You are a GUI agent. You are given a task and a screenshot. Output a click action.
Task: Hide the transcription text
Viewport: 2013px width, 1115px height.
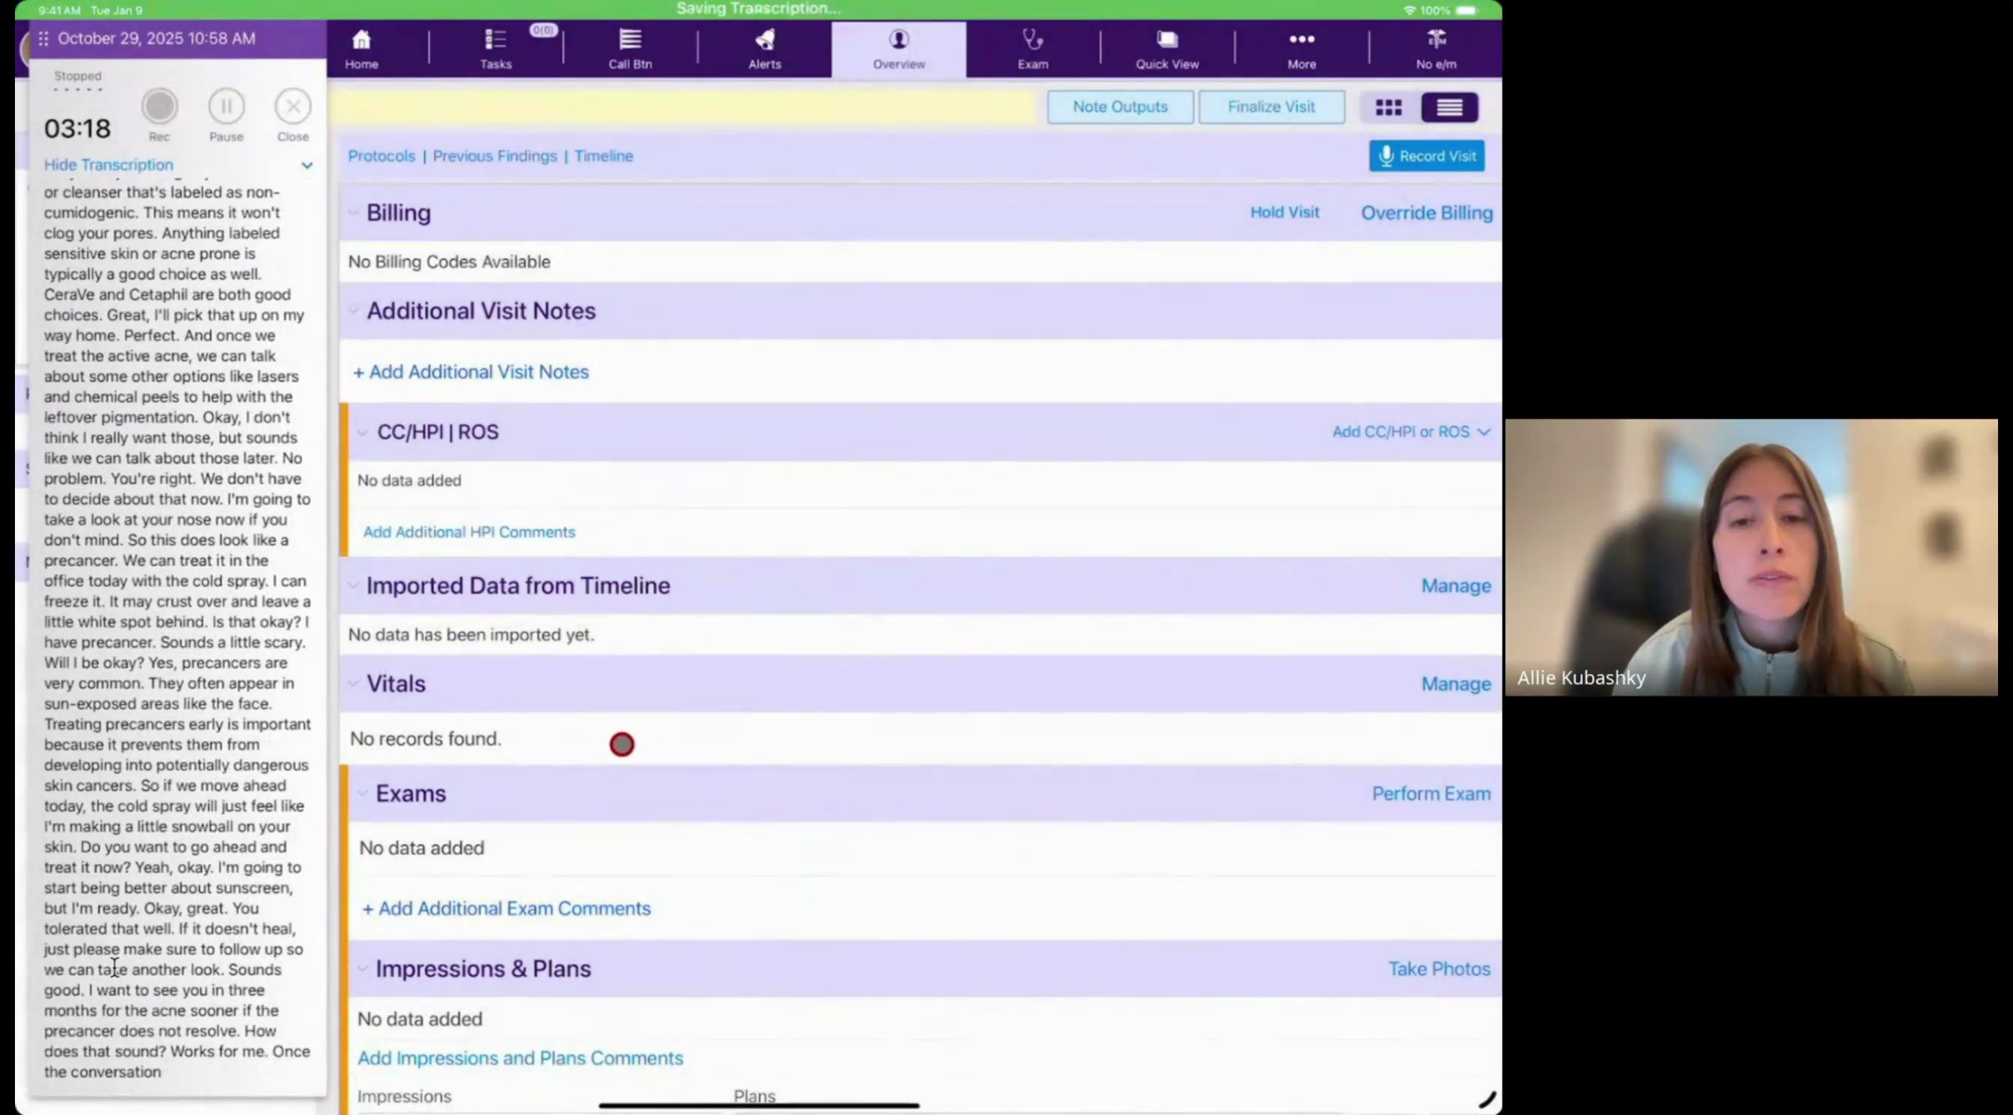(108, 164)
